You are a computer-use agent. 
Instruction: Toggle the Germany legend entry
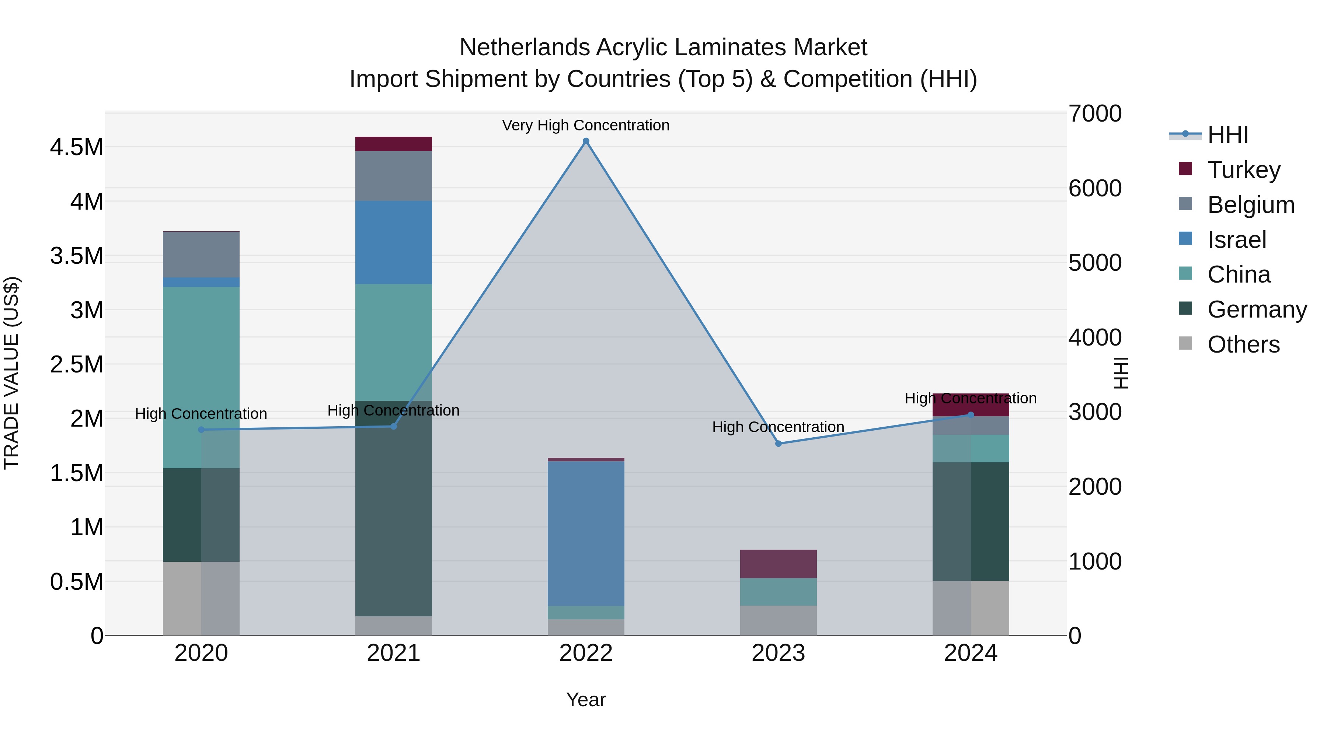point(1243,309)
